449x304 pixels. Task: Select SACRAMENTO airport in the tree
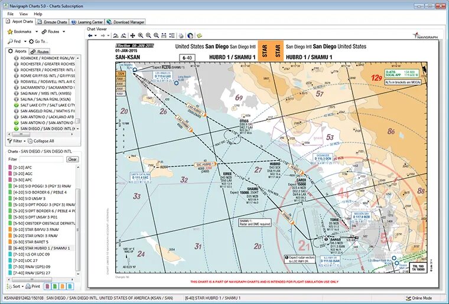(x=45, y=87)
